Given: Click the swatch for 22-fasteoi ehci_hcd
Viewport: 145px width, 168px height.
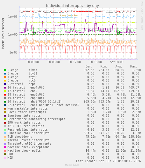Looking at the screenshot, I should (5, 105).
